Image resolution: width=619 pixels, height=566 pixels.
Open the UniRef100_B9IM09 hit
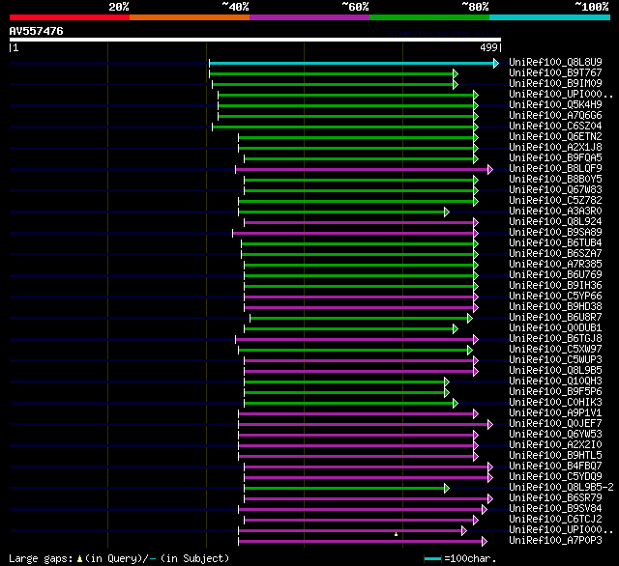click(x=555, y=84)
